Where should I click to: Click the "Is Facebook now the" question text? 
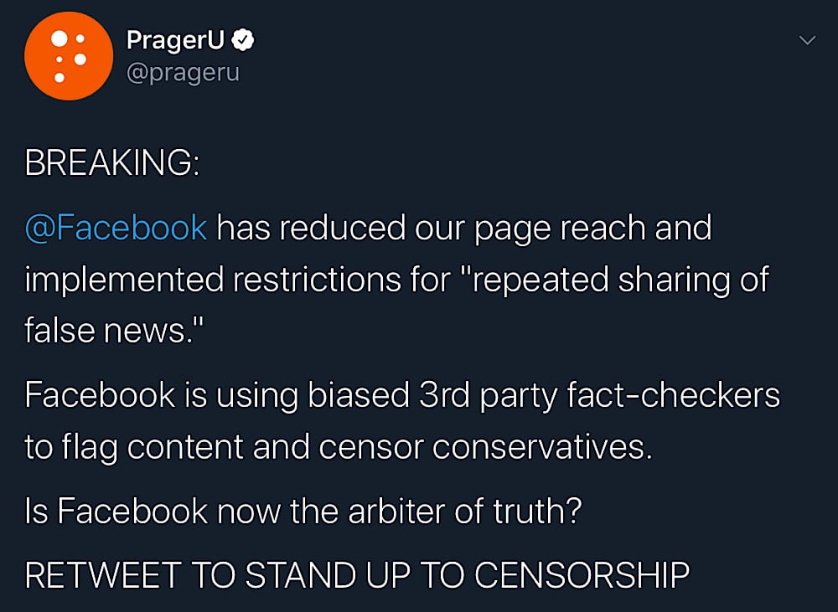tap(182, 511)
